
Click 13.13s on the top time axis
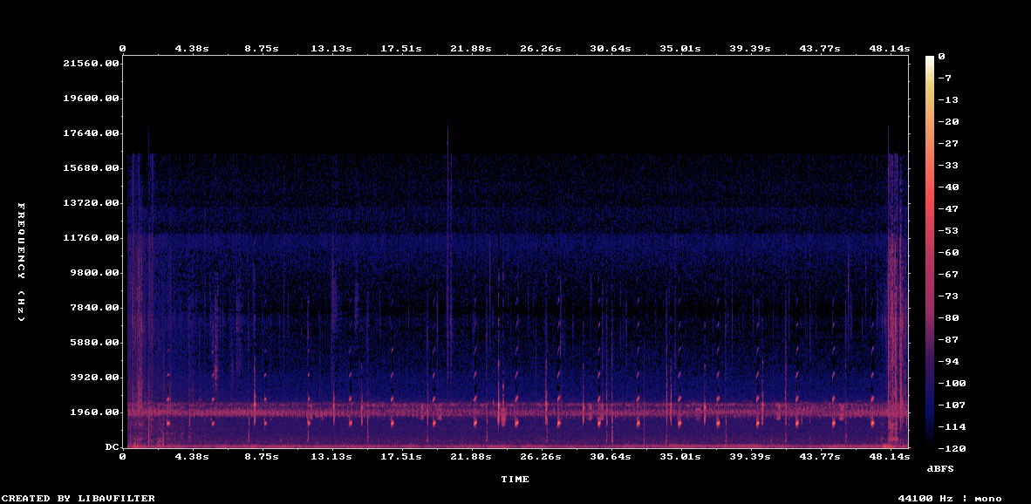(331, 49)
